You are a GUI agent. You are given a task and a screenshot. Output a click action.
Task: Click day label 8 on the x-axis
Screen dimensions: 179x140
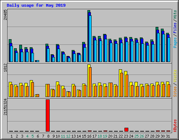pyautogui.click(x=48, y=136)
